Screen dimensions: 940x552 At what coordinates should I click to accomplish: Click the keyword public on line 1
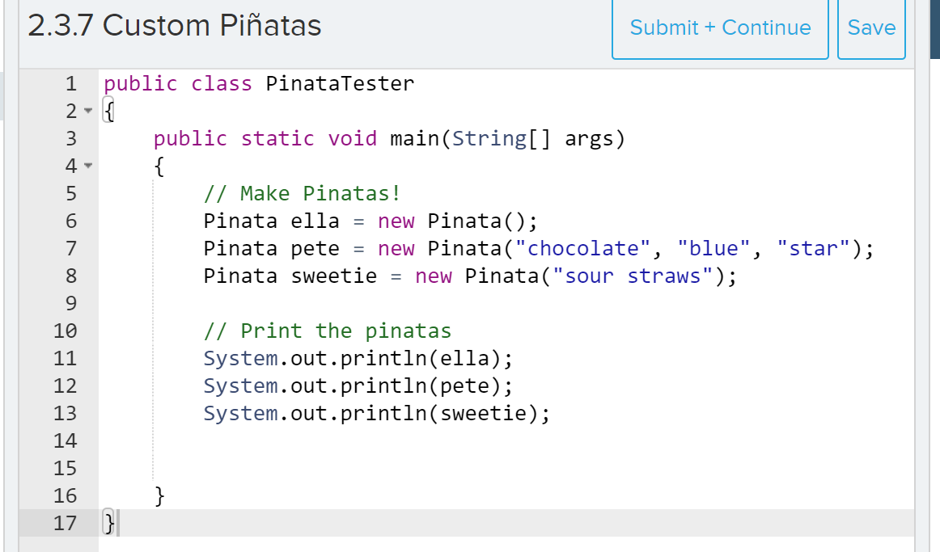click(139, 83)
